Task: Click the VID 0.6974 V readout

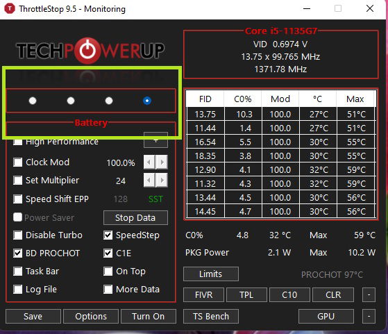Action: pyautogui.click(x=280, y=44)
